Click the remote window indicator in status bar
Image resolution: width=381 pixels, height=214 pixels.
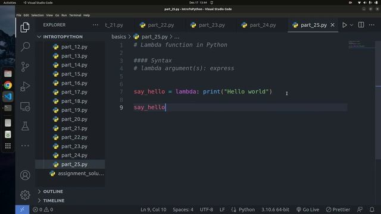(22, 210)
